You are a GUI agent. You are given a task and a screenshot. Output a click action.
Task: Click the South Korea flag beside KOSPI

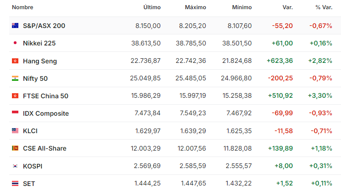point(15,166)
